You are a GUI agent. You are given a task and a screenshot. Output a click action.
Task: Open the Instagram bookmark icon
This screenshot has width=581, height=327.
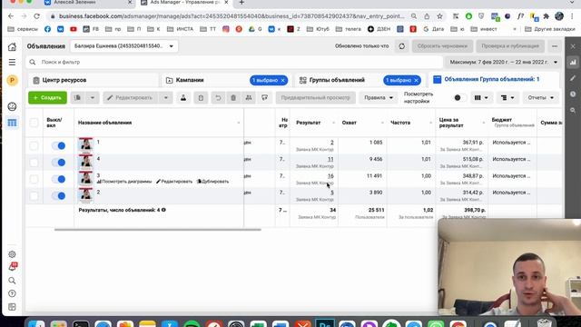tap(226, 29)
